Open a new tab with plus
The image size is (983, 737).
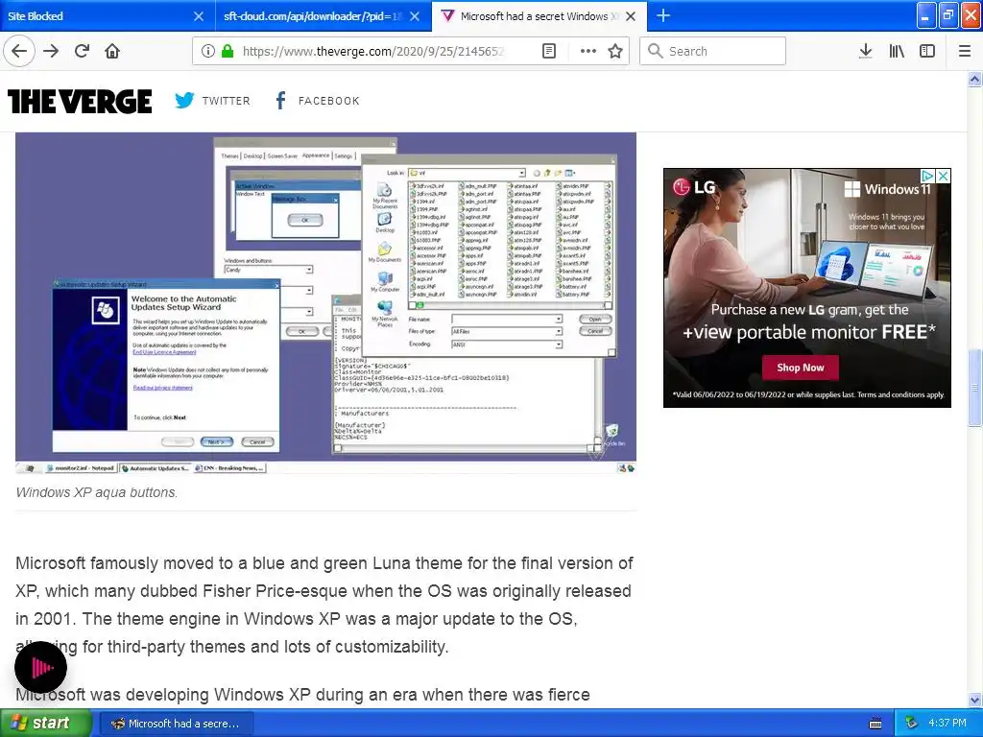[663, 15]
